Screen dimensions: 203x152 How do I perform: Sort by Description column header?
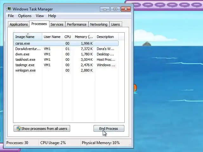point(107,37)
